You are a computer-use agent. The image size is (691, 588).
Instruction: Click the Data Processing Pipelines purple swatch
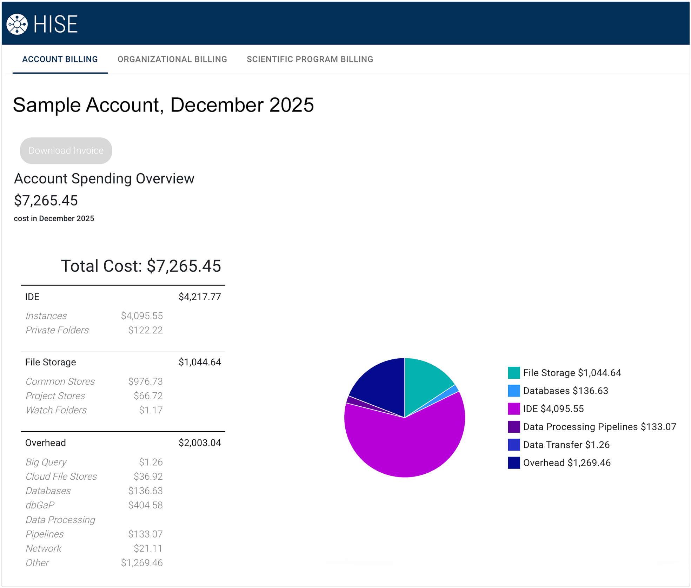click(x=513, y=426)
